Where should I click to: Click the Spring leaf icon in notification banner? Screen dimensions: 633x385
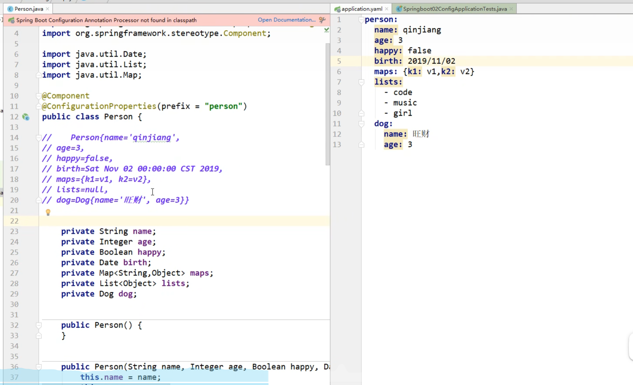pos(11,20)
